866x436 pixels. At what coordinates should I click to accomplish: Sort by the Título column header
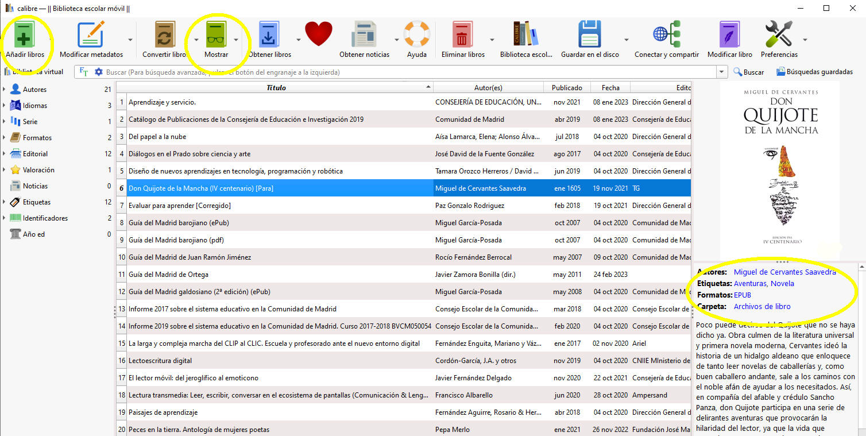[276, 87]
